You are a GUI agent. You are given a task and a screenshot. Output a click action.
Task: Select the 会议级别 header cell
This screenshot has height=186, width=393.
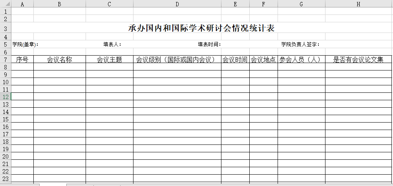pos(177,60)
